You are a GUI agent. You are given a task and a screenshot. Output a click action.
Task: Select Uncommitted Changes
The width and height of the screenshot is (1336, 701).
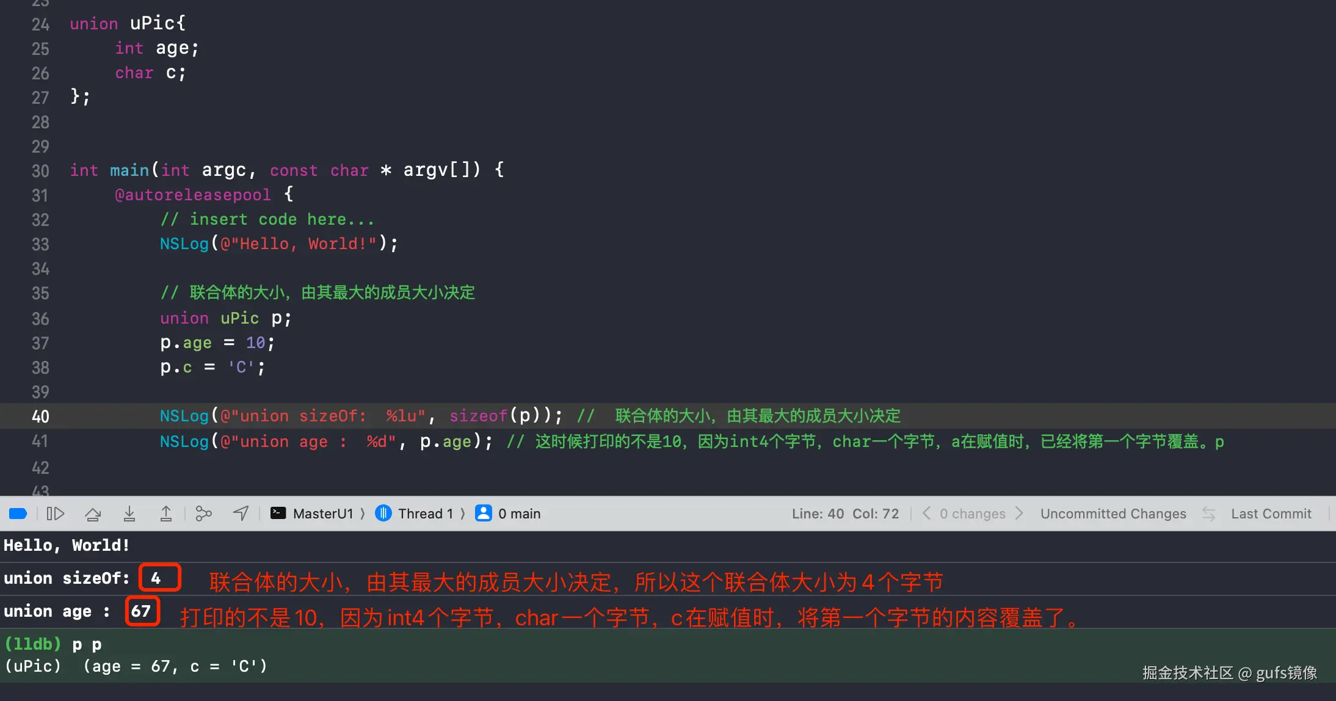(1113, 514)
